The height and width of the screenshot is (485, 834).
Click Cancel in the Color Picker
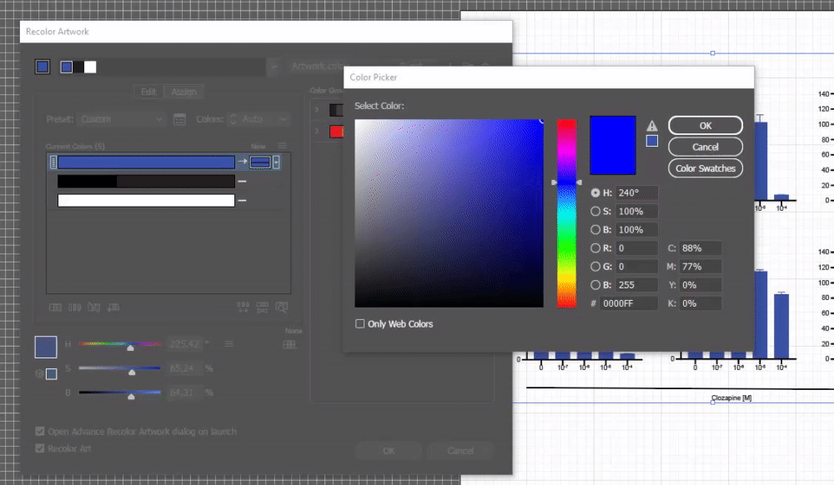coord(706,147)
